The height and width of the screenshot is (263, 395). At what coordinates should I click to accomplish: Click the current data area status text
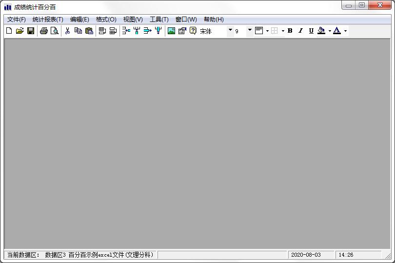point(80,255)
